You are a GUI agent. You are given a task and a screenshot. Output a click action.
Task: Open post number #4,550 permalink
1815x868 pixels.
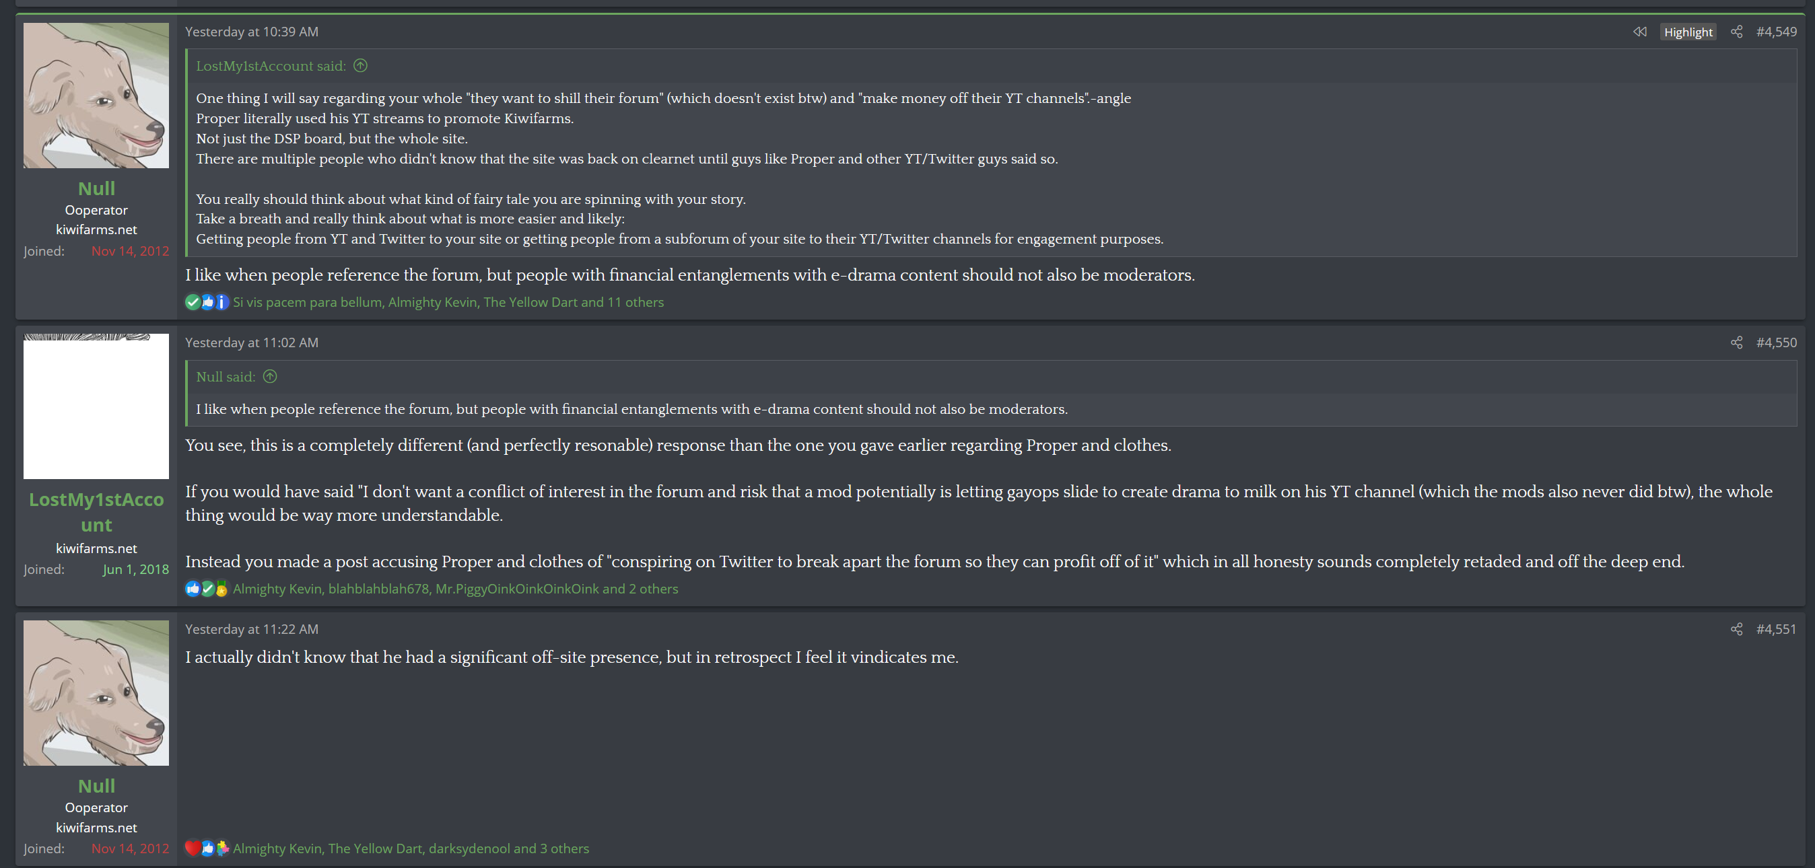click(1775, 343)
